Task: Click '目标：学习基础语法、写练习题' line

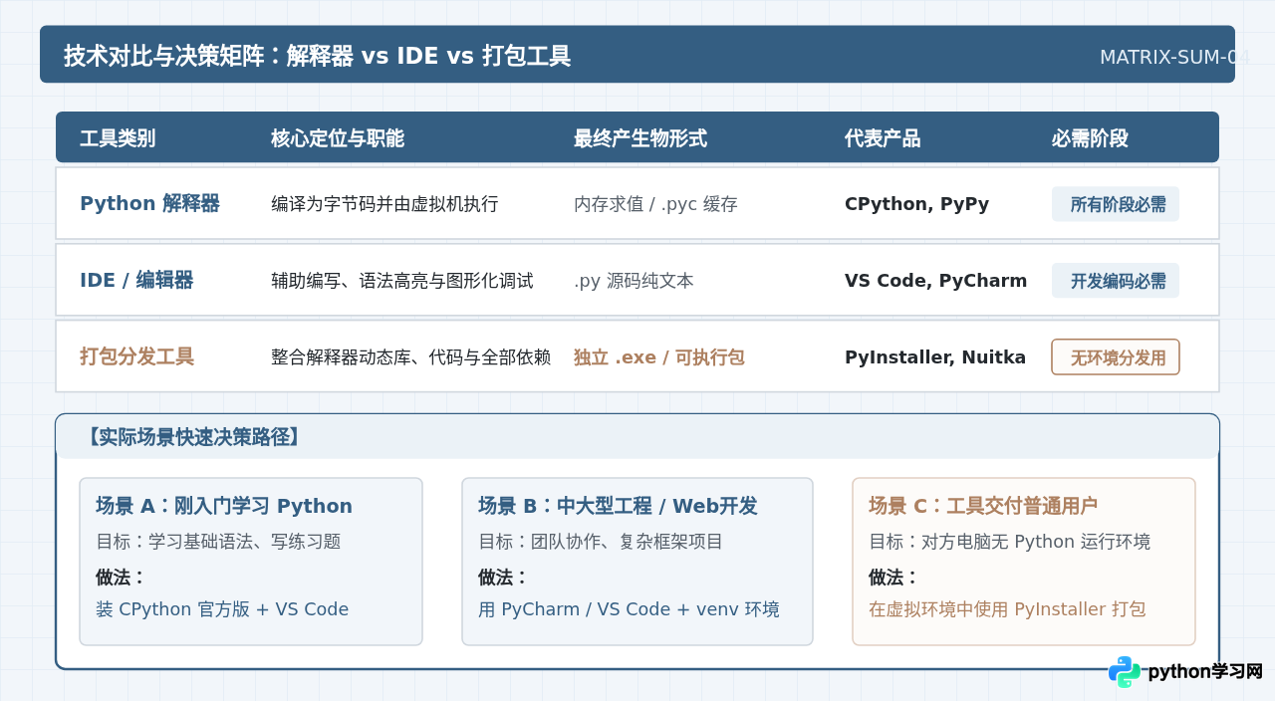Action: tap(218, 542)
